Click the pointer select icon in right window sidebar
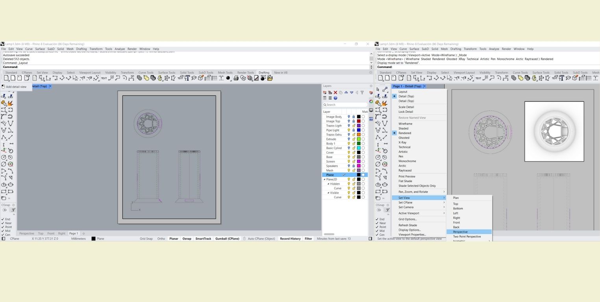The image size is (600, 302). (378, 90)
